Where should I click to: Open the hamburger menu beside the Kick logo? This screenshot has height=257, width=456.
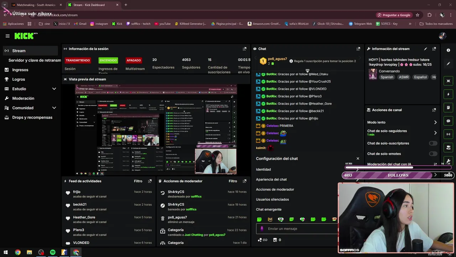(x=7, y=36)
